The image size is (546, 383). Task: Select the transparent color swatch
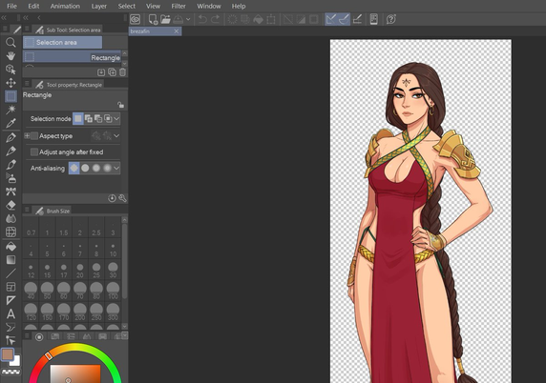[10, 372]
